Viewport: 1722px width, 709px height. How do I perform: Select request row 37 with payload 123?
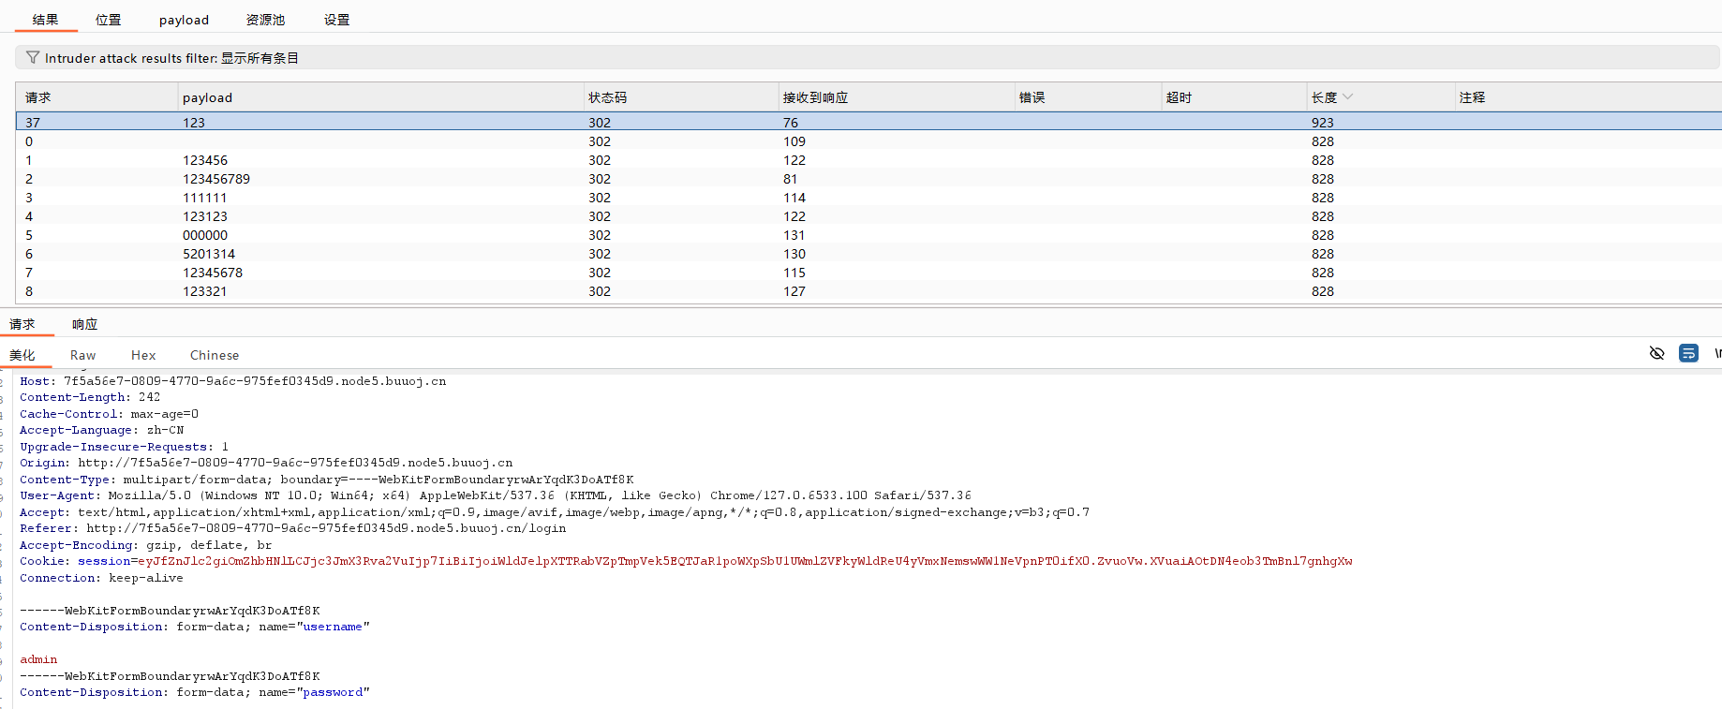(868, 122)
